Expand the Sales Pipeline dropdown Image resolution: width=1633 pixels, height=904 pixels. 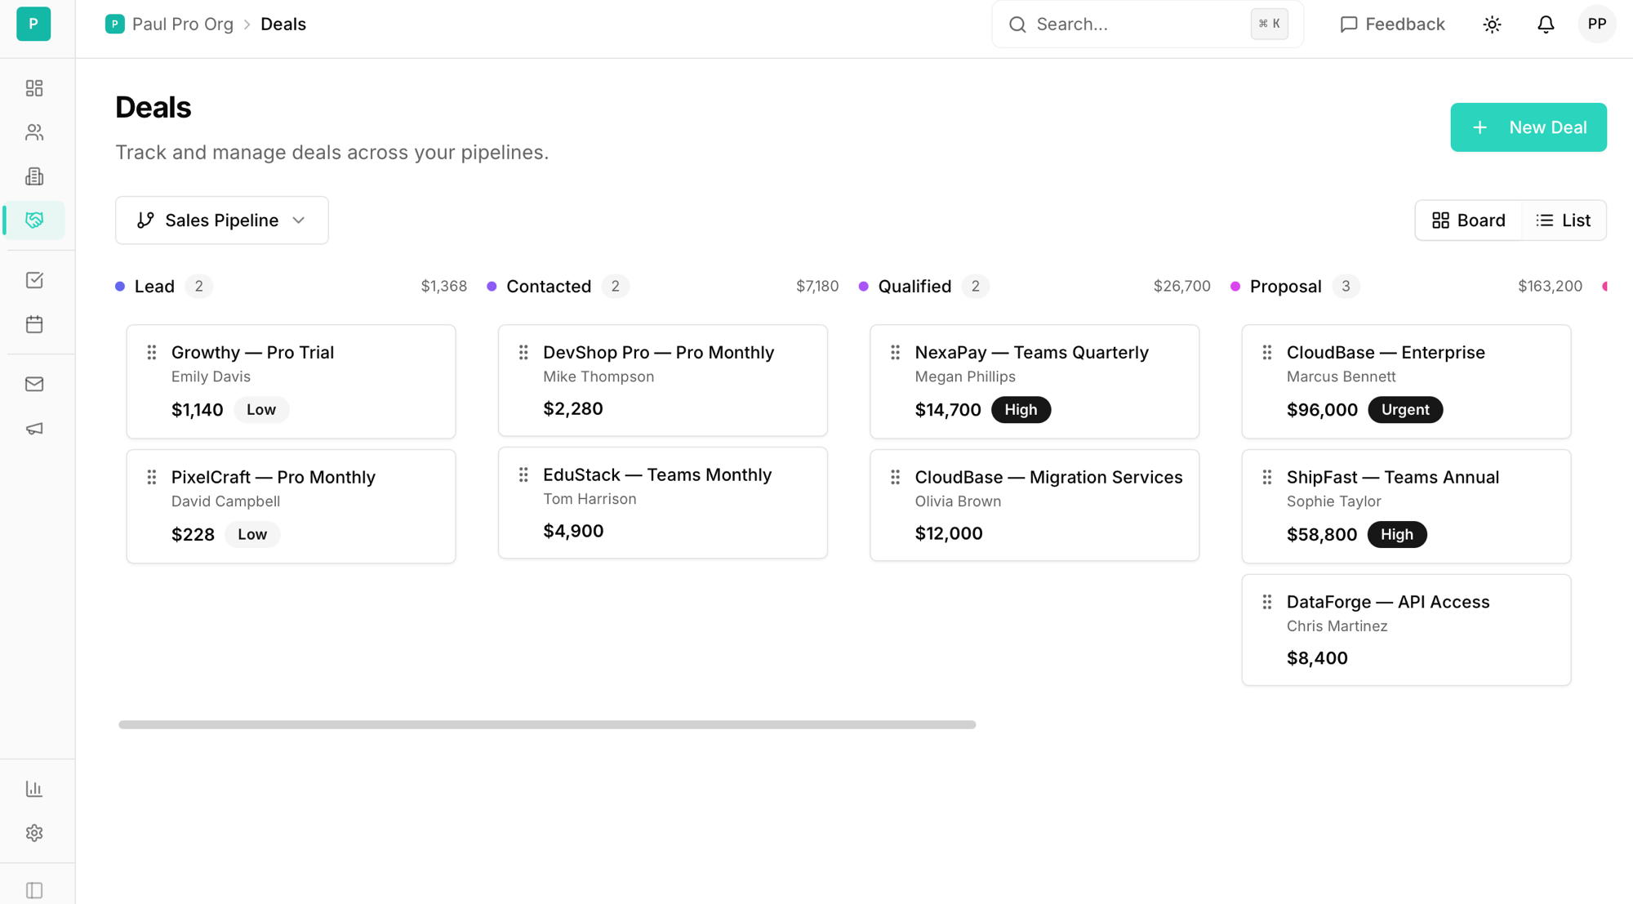coord(222,220)
